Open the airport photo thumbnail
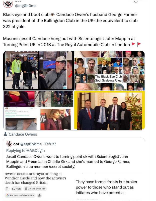This screenshot has width=156, height=201. click(x=38, y=71)
